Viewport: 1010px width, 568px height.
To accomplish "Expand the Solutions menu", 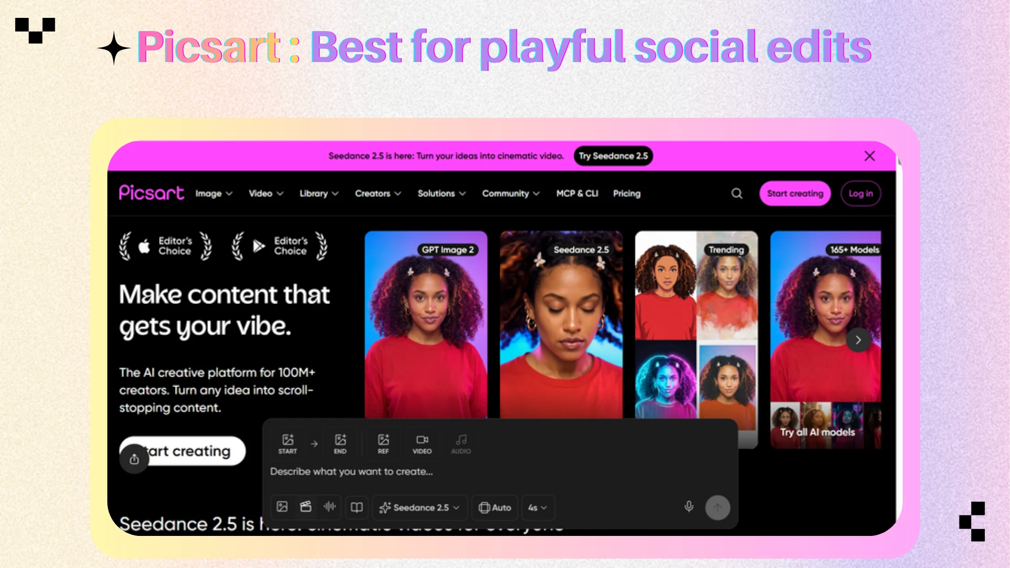I will pyautogui.click(x=442, y=194).
